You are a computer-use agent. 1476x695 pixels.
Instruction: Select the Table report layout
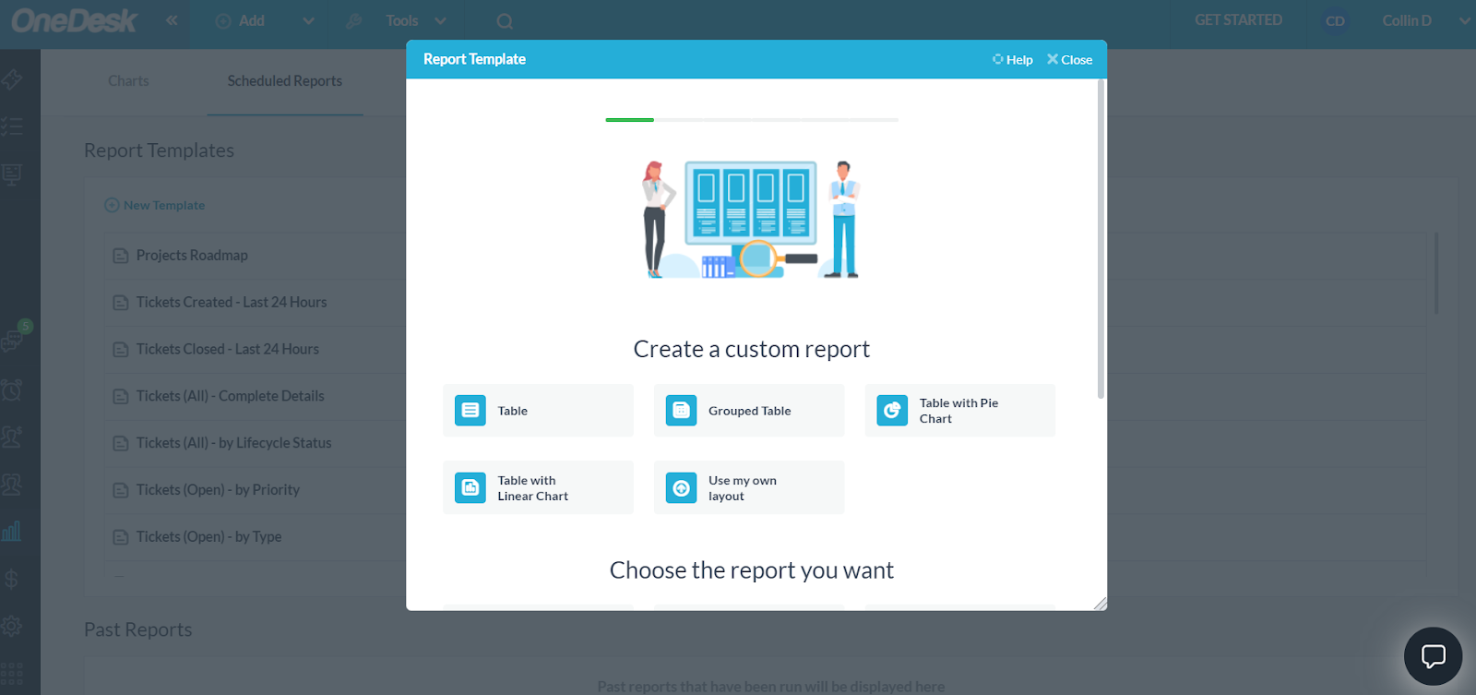(x=538, y=411)
